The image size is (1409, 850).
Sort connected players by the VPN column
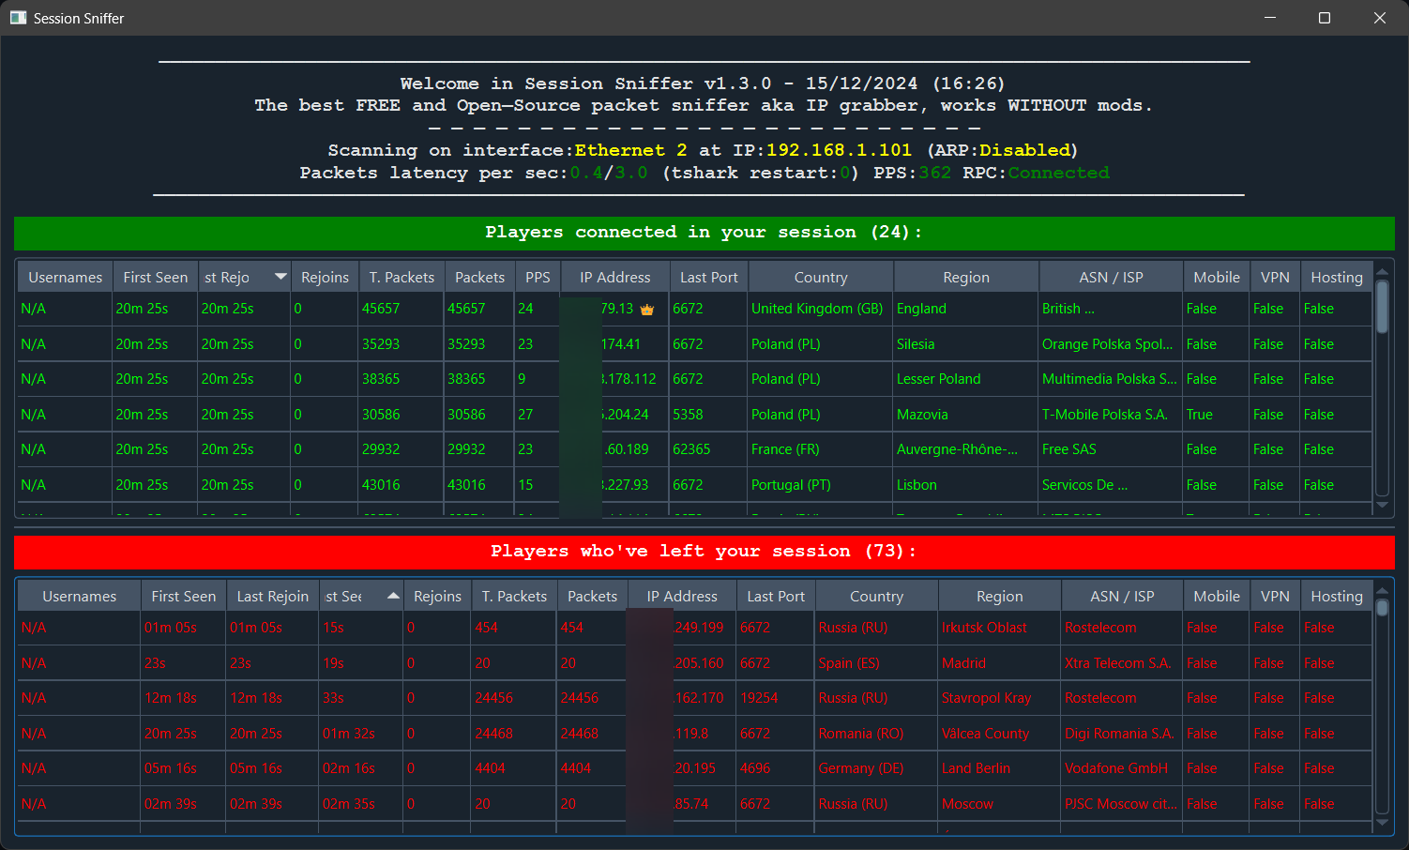point(1275,276)
